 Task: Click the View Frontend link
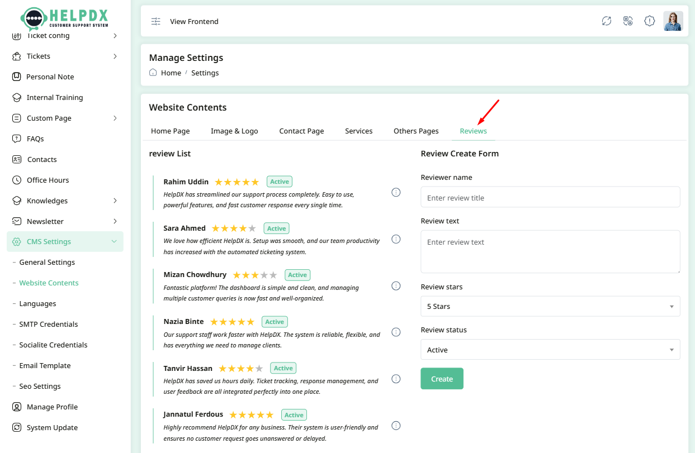194,21
